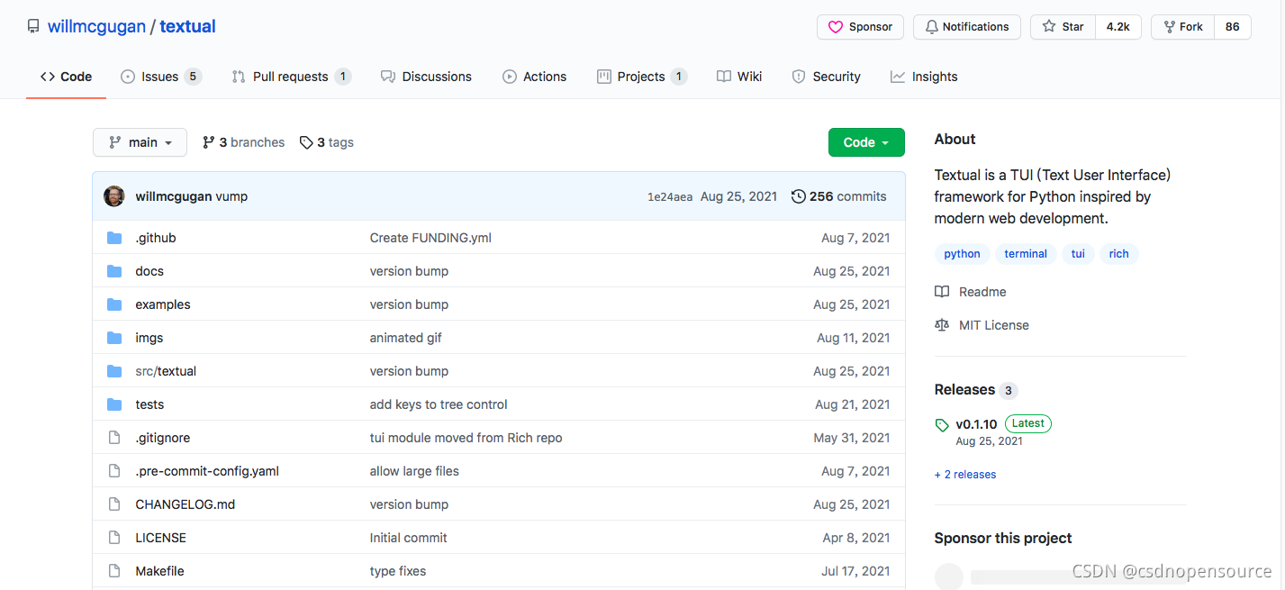Open commit hash 1e24aea
This screenshot has height=590, width=1285.
click(x=670, y=196)
